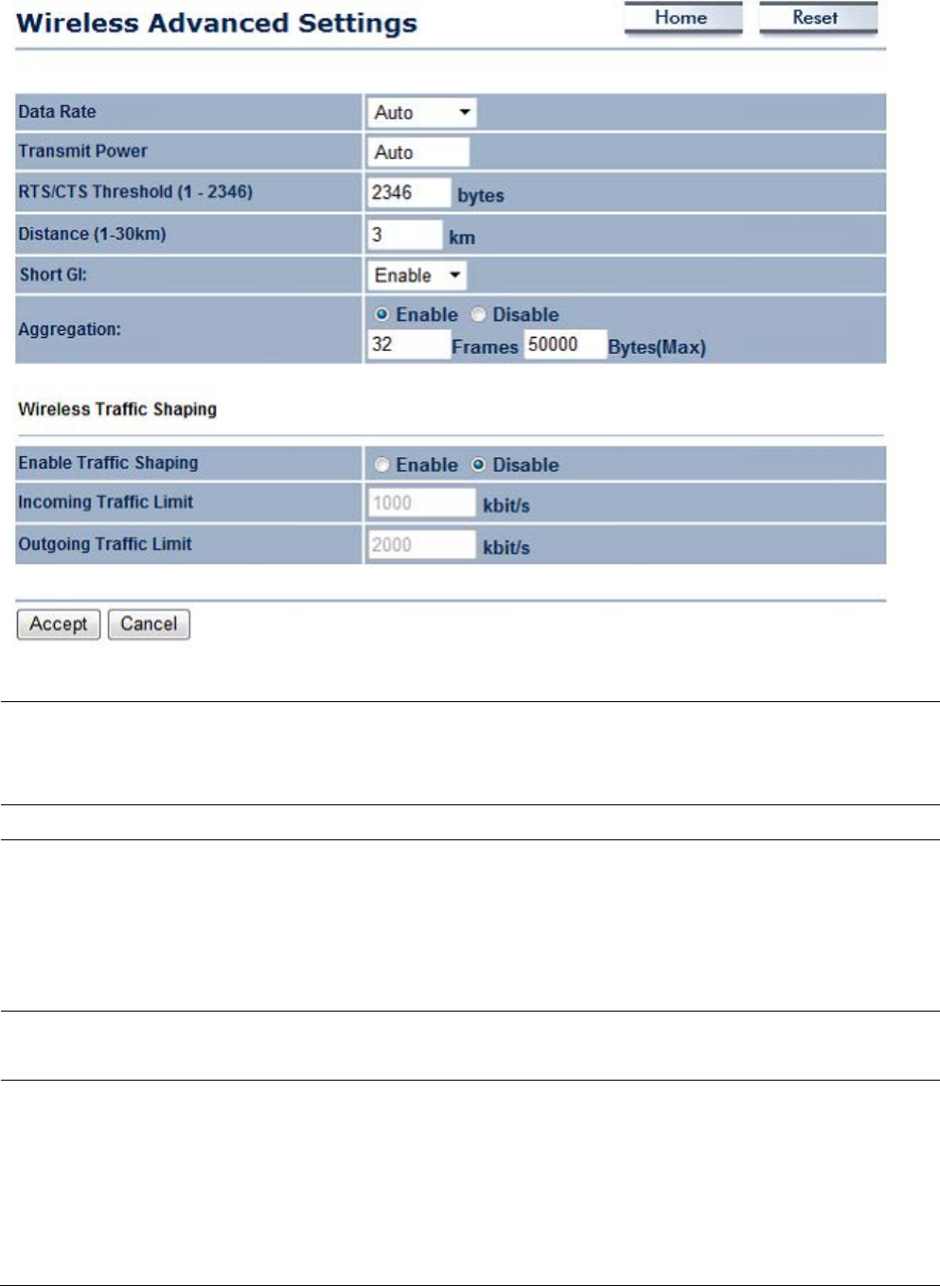Click the RTS/CTS Threshold (1 - 2346) label
Screen dimensions: 940x1286
click(135, 192)
